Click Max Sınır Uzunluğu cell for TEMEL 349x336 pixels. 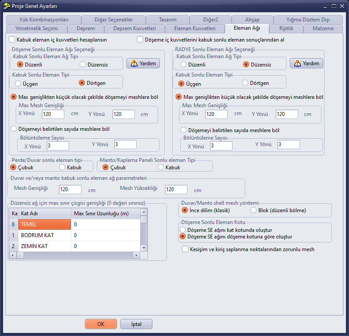click(x=106, y=224)
